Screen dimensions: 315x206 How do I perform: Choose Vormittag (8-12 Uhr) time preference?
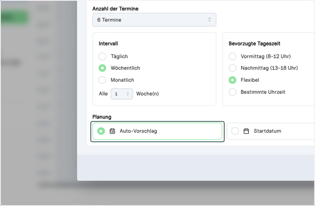(x=232, y=56)
